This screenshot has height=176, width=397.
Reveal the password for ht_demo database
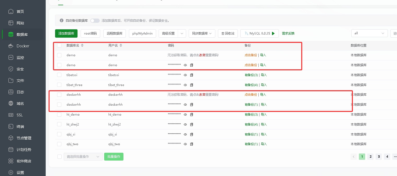pyautogui.click(x=185, y=115)
